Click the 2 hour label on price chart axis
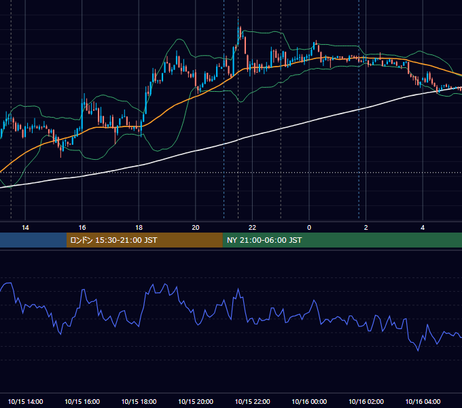Screen dimensions: 462x408 pos(366,228)
